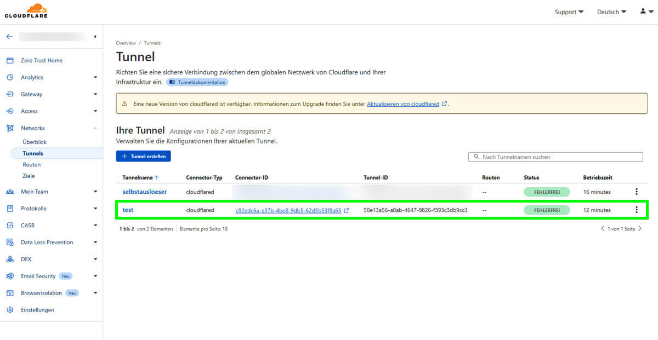The image size is (658, 340).
Task: Click the Gateway sidebar icon
Action: point(10,94)
